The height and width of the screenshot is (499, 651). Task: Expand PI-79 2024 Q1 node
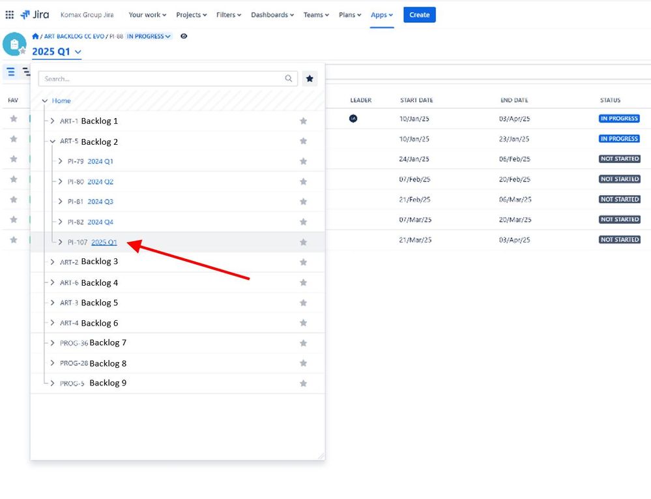[60, 161]
